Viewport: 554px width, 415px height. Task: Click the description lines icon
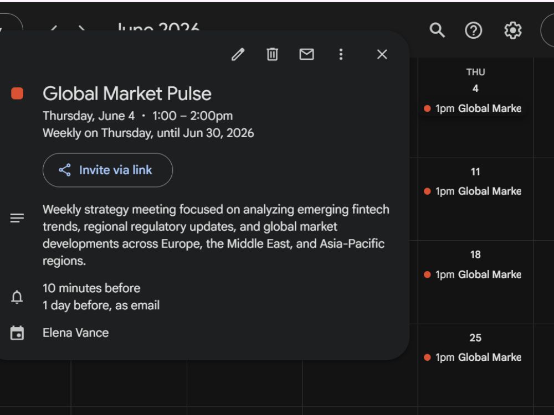pos(17,217)
